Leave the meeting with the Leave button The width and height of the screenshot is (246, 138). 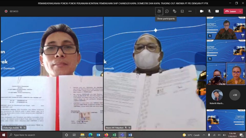(x=231, y=11)
